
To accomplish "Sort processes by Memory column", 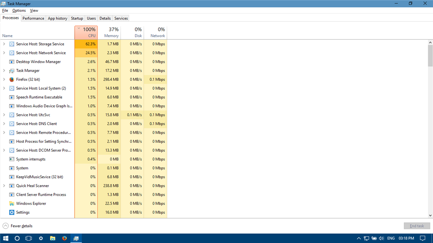I will pyautogui.click(x=111, y=33).
